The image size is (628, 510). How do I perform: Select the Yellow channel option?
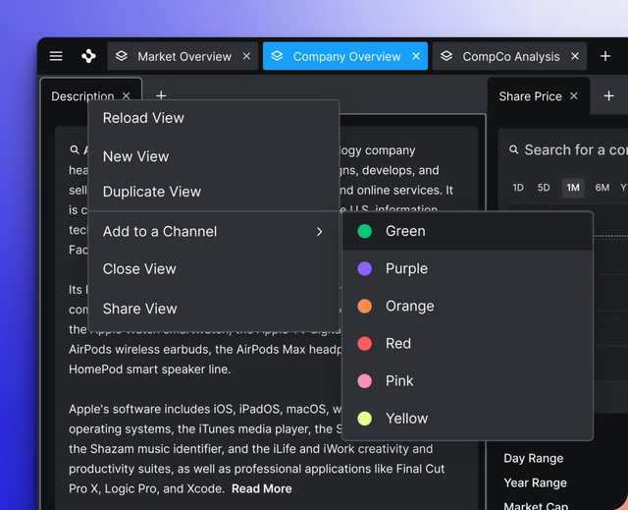tap(406, 418)
